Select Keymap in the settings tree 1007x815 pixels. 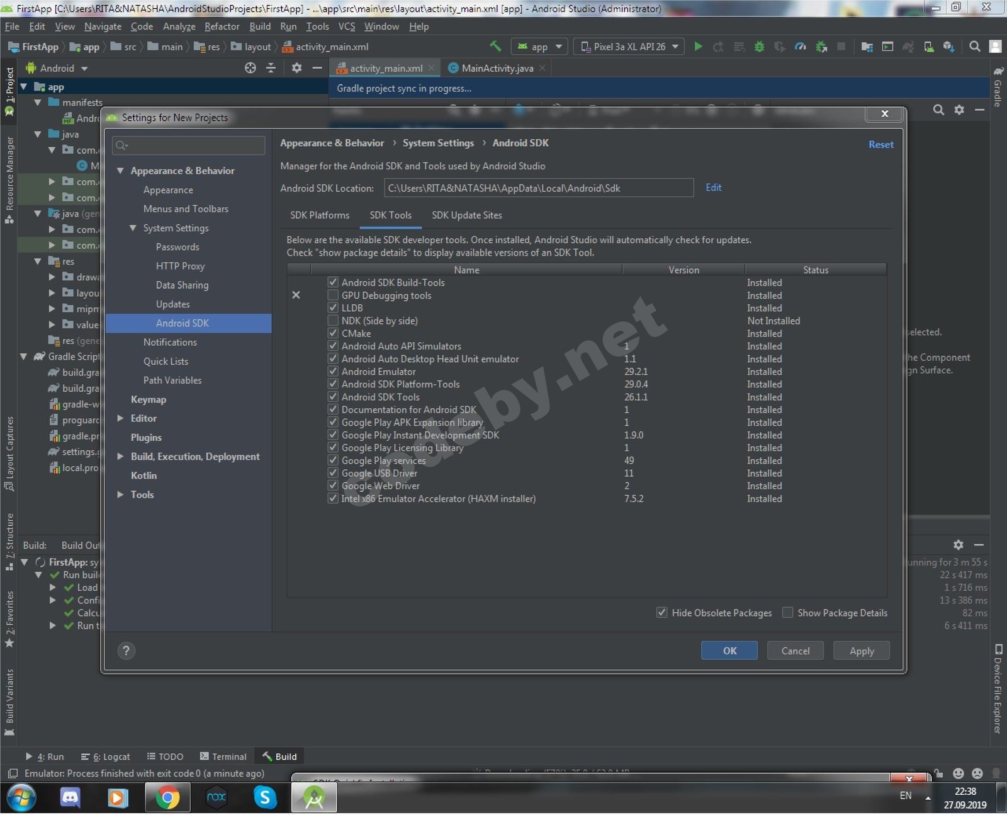[x=149, y=399]
